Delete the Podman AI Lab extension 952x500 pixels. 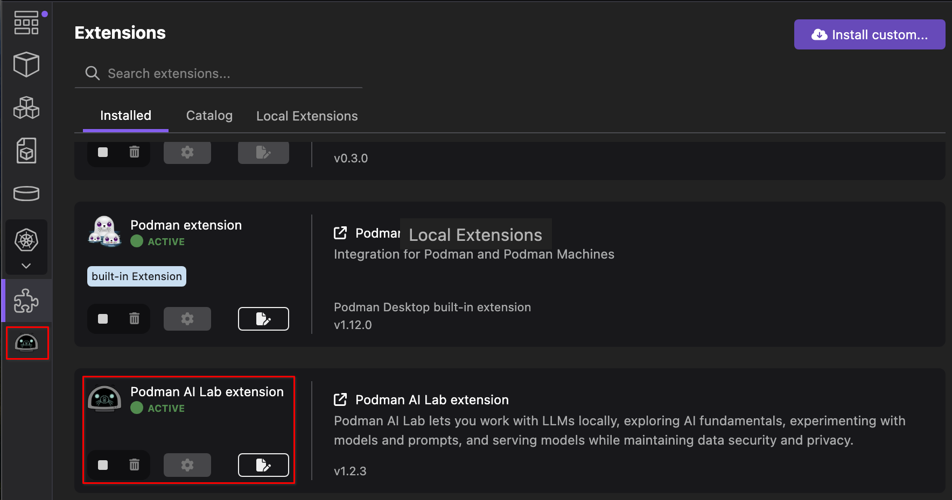click(x=134, y=465)
